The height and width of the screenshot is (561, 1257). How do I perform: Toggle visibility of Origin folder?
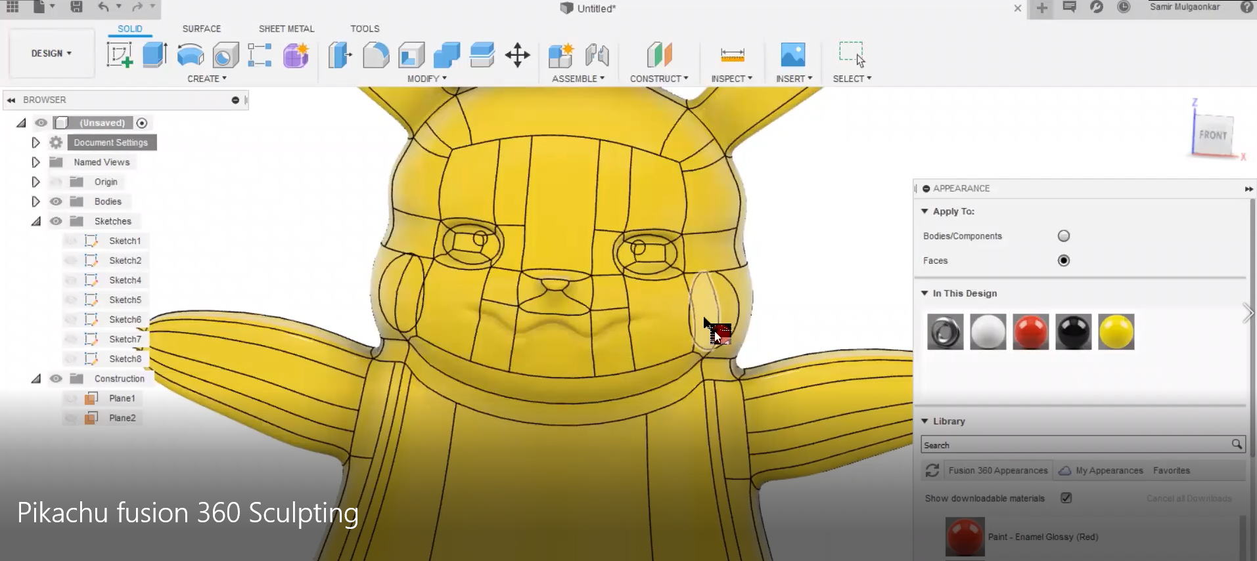[57, 182]
